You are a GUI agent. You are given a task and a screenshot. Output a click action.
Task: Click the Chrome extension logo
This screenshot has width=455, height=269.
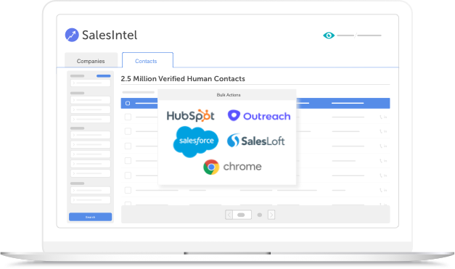tap(232, 167)
